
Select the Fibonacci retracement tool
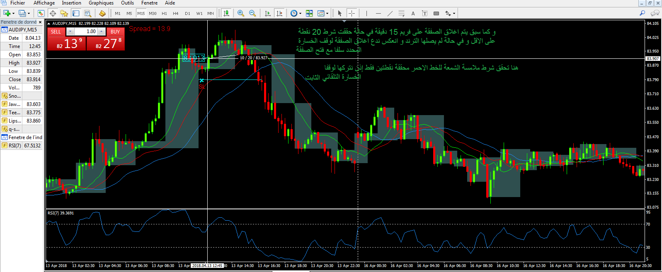(401, 13)
